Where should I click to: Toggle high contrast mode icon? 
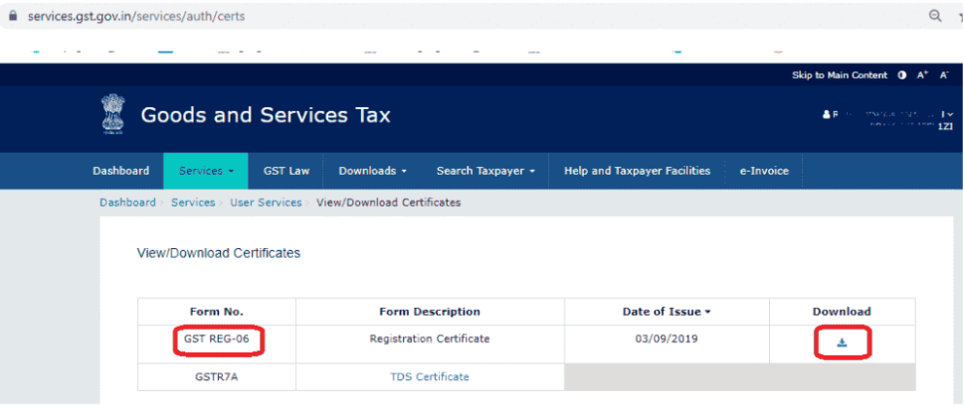tap(902, 75)
